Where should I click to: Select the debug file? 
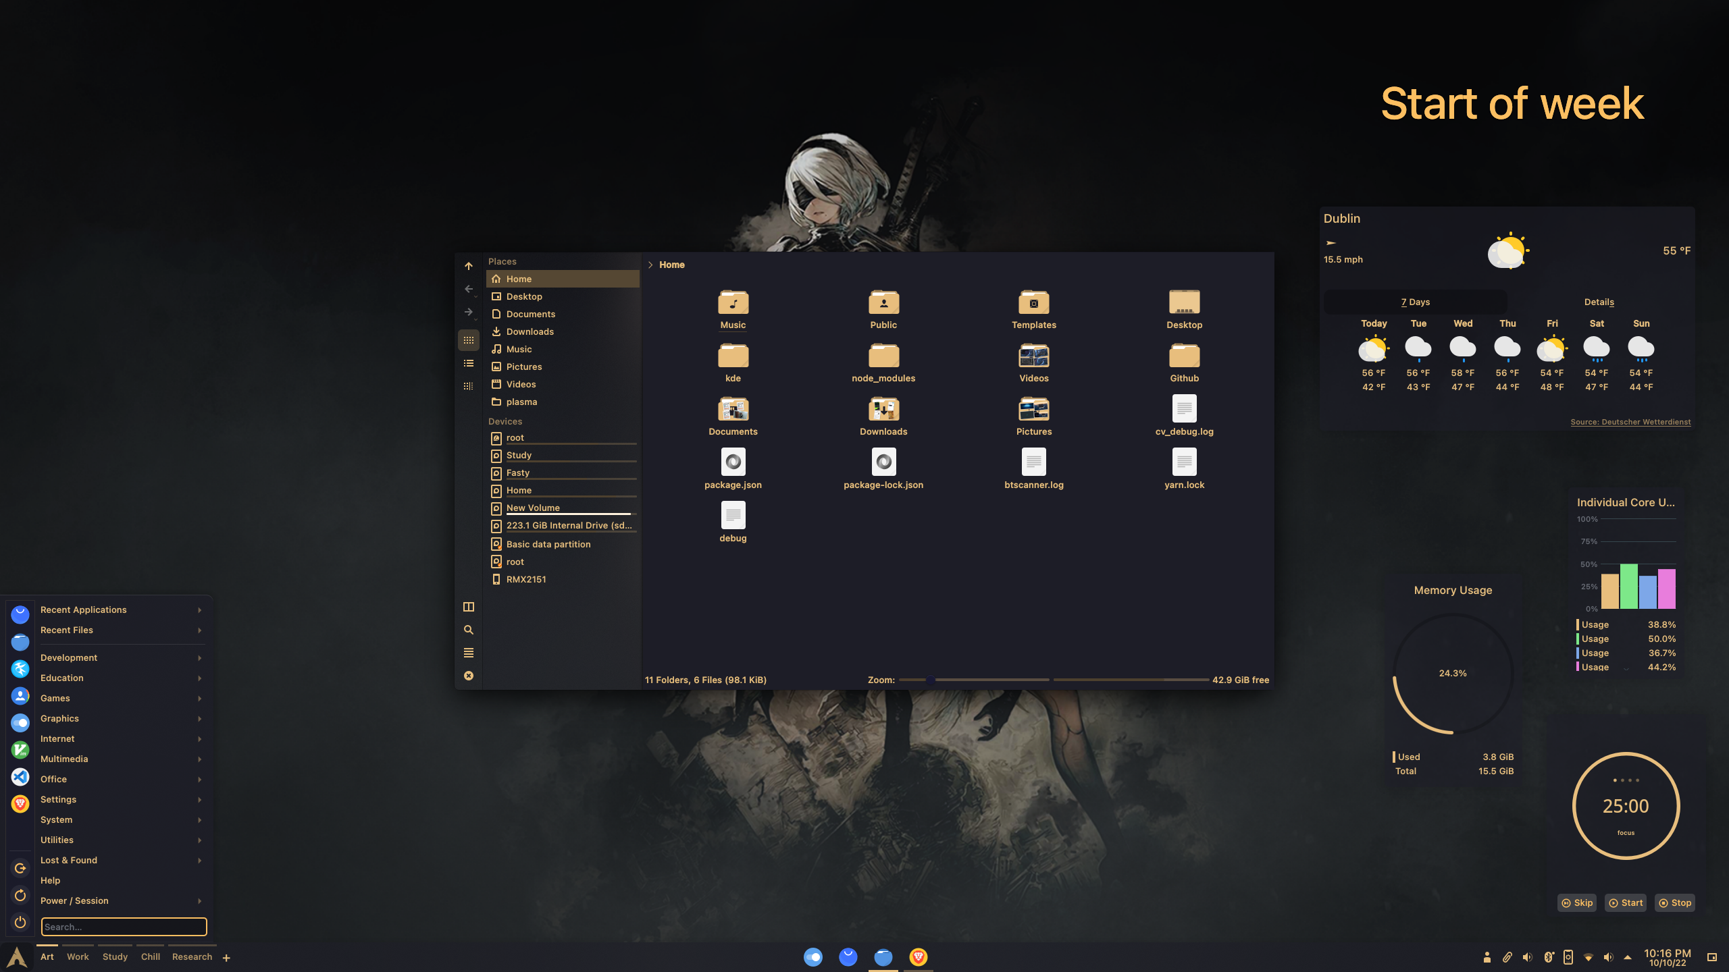[733, 523]
